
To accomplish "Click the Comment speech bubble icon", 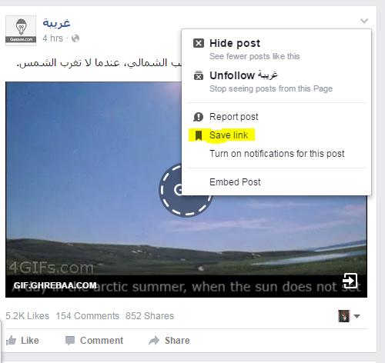I will click(70, 341).
